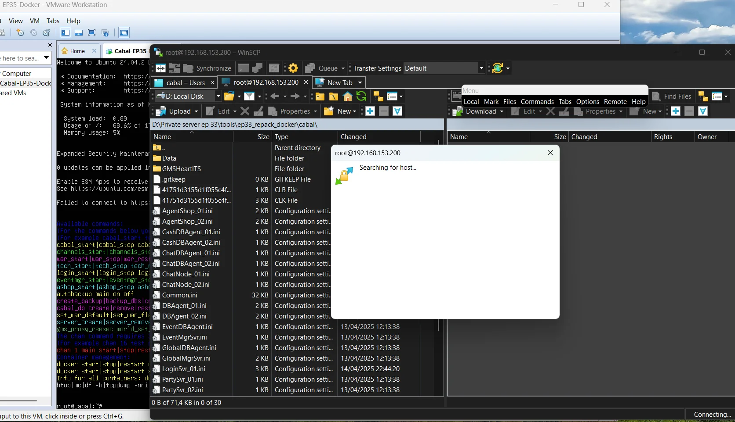Viewport: 735px width, 422px height.
Task: Expand the New Tab dropdown arrow
Action: (360, 82)
